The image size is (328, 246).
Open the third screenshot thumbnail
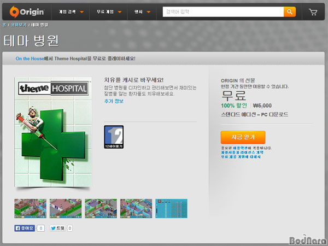[101, 209]
